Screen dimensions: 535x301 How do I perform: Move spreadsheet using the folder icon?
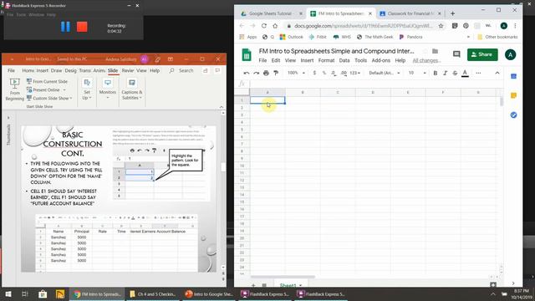[435, 51]
